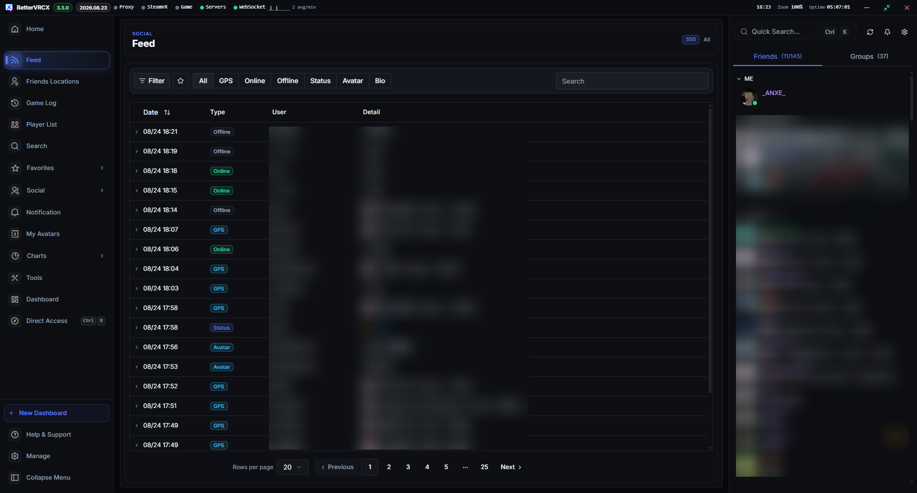Go to the Next page

[511, 467]
